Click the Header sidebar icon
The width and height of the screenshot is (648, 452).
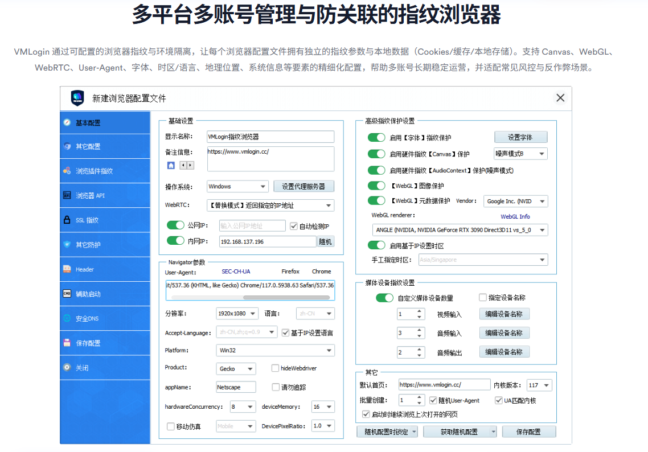coord(67,269)
